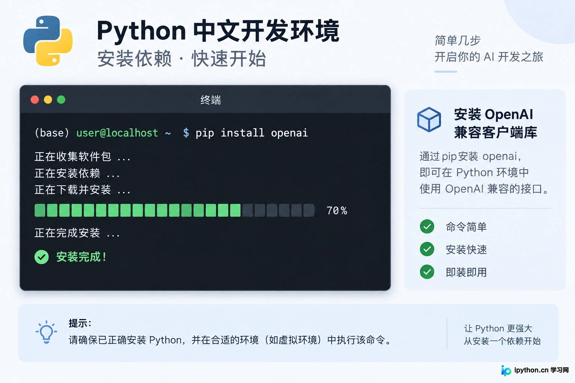The height and width of the screenshot is (383, 575).
Task: Click the ipython.cn logo icon
Action: coord(506,370)
